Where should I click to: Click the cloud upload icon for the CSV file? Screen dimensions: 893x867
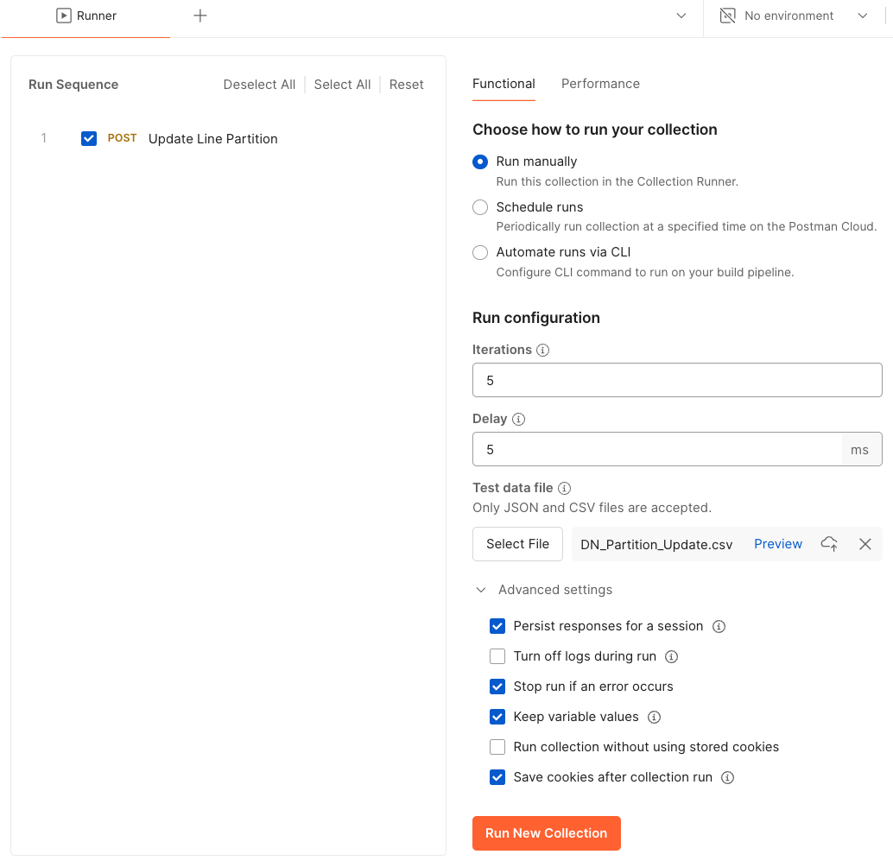829,544
